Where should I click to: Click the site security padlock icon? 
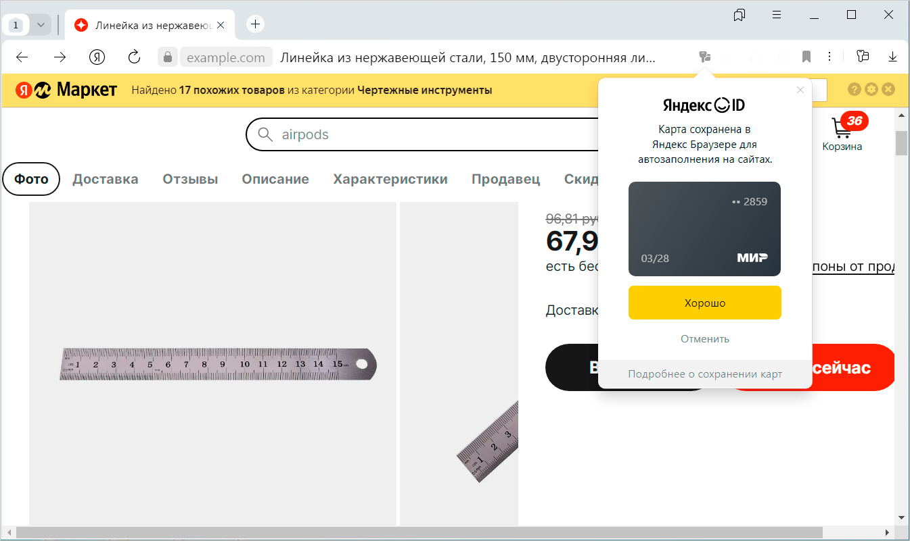coord(167,57)
